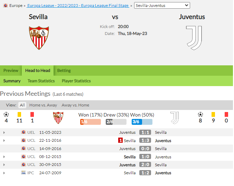Screen dimensions: 234x186
Task: Expand the 11-05-2023 UEL match row
Action: coord(4,132)
